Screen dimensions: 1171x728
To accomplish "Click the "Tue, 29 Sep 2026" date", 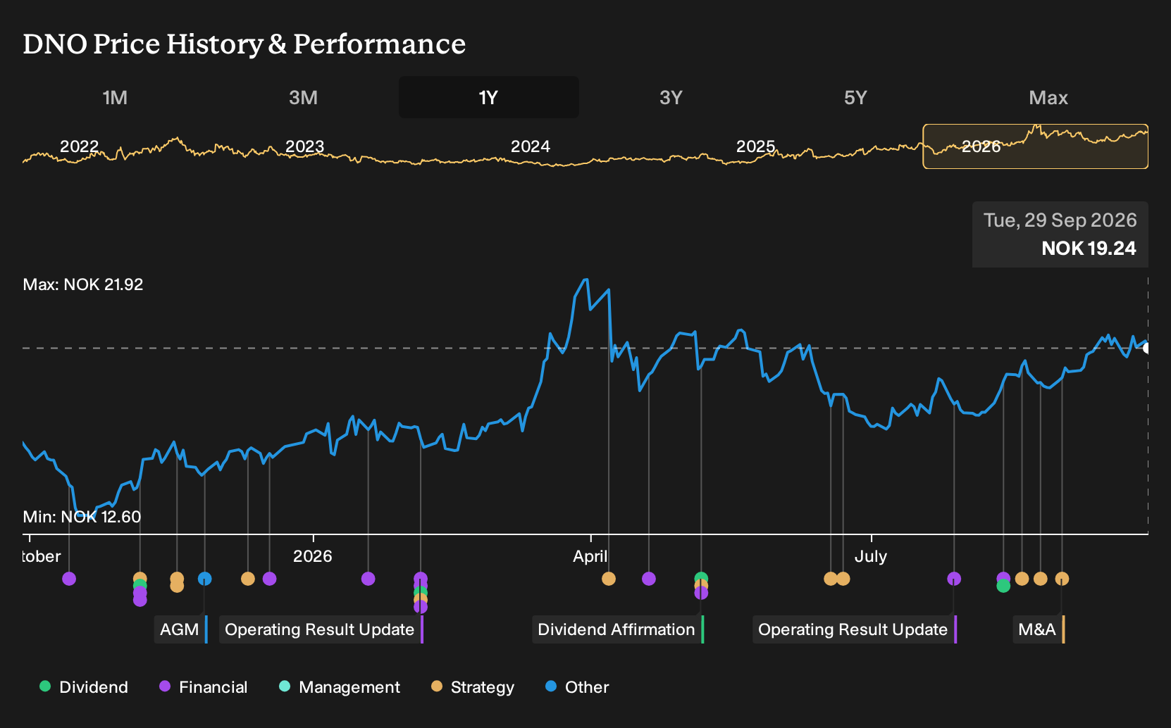I will 1060,220.
